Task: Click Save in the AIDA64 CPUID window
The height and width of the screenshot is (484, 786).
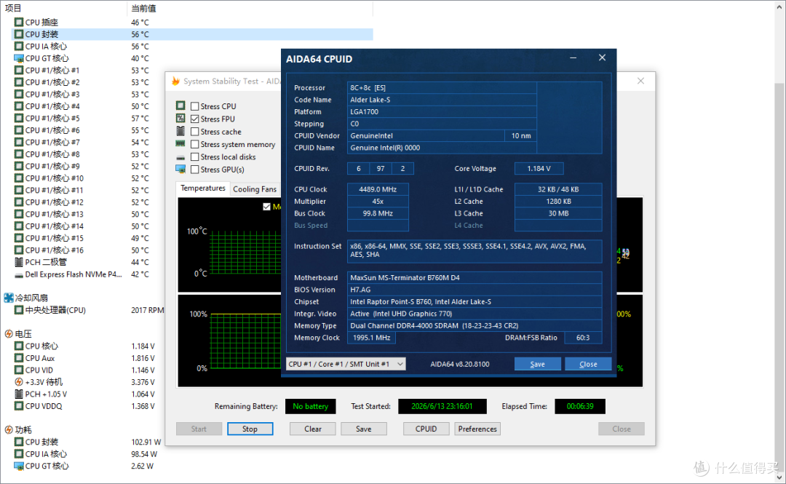Action: [537, 364]
